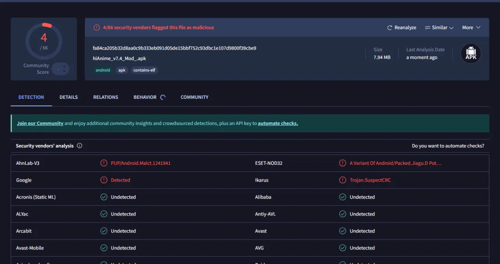
Task: Click the detection score circle showing 4/66
Action: [x=44, y=41]
